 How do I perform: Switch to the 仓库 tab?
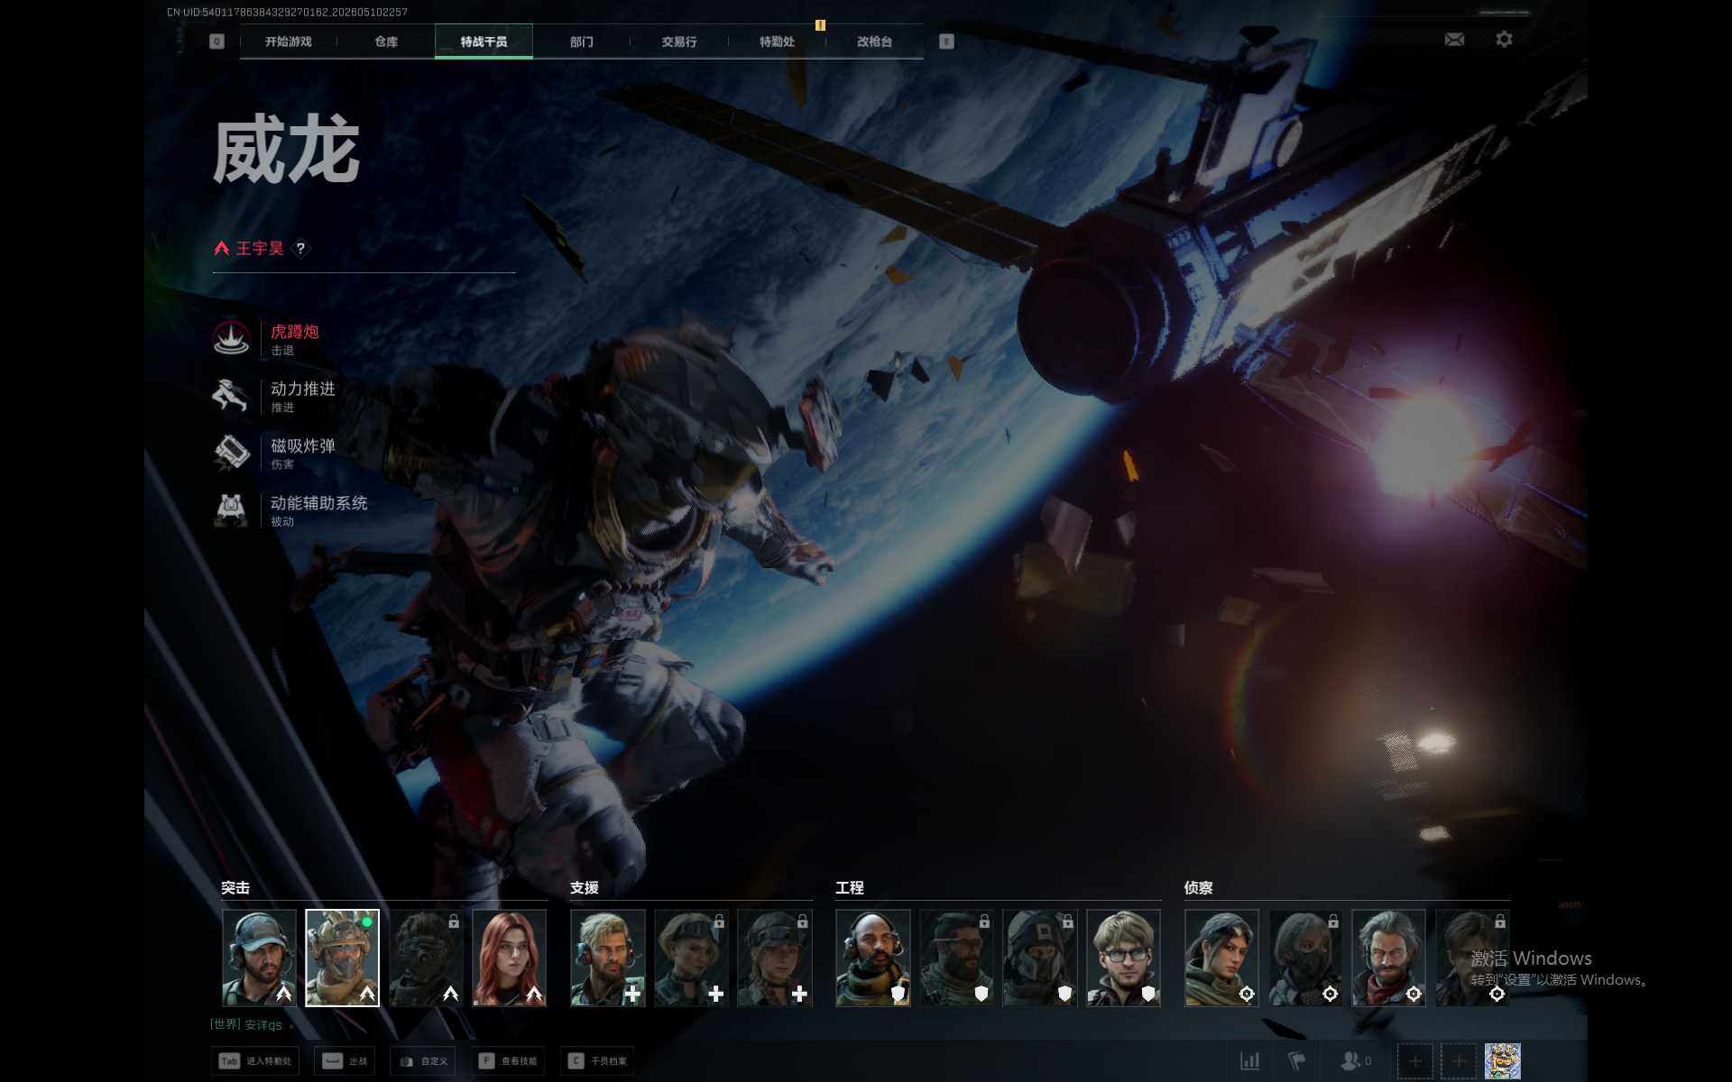(x=386, y=41)
